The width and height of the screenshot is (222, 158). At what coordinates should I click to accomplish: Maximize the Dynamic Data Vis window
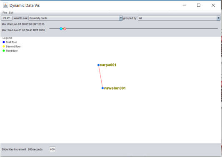[199, 5]
